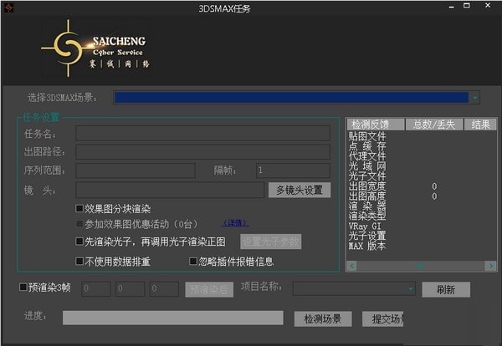The height and width of the screenshot is (346, 502).
Task: Open the 详情 link
Action: point(235,223)
